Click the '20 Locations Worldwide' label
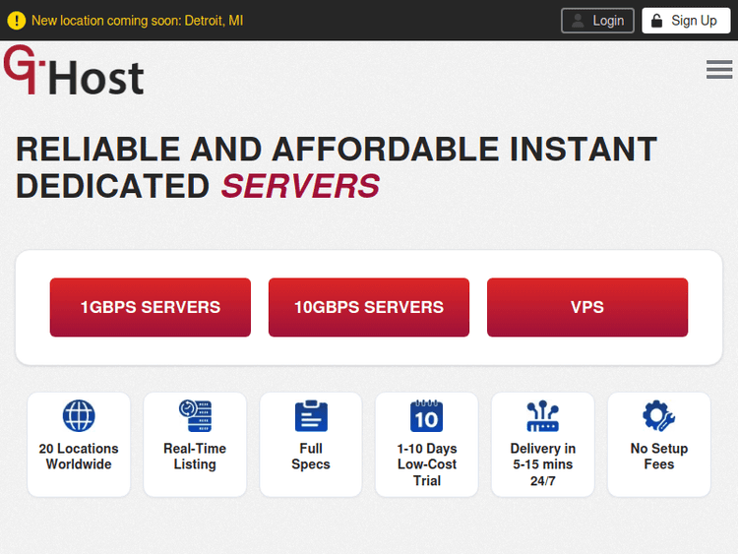 [x=79, y=457]
